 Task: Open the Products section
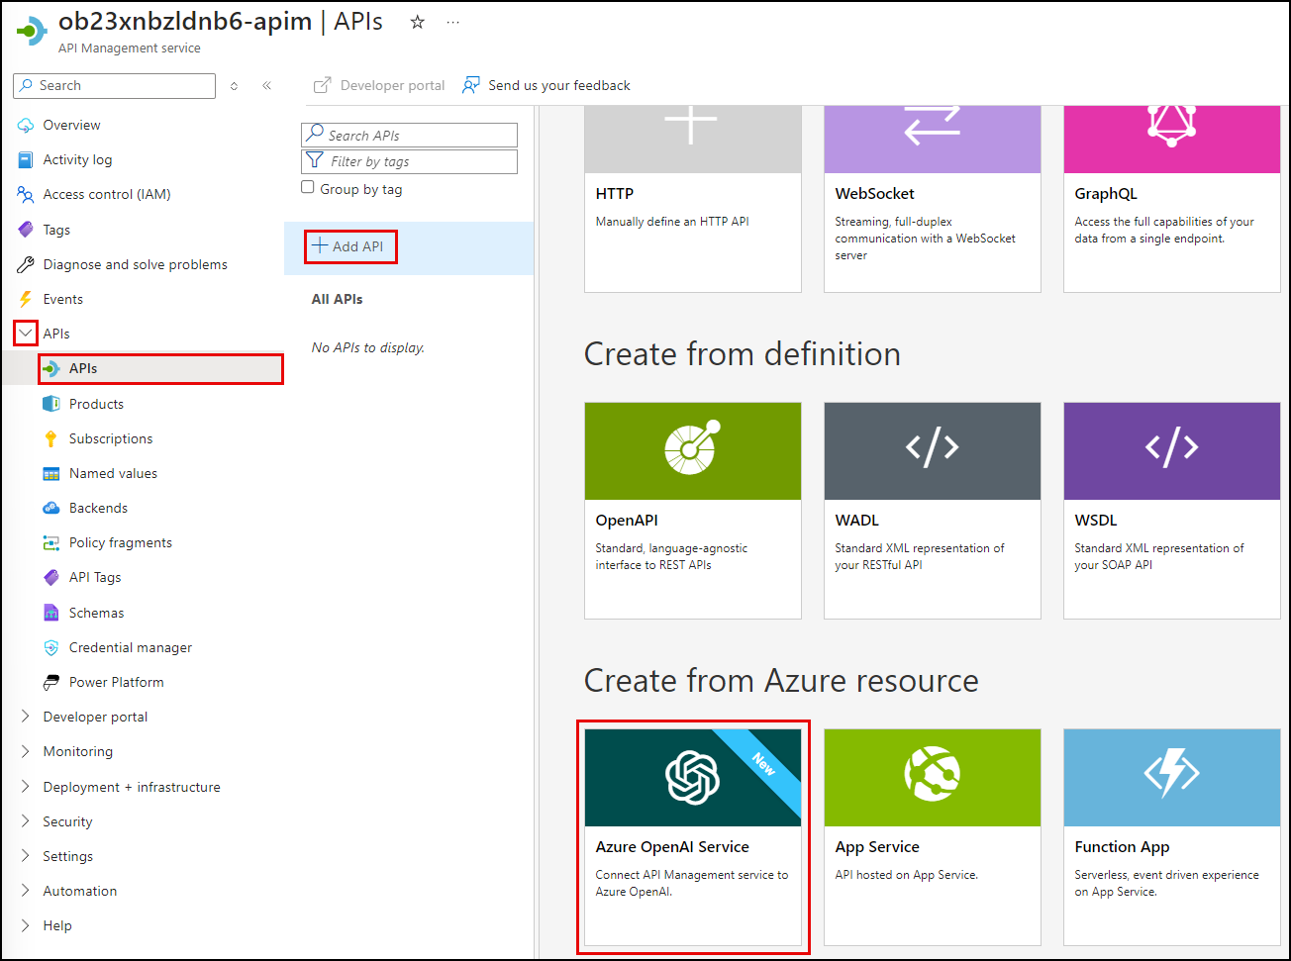tap(96, 404)
